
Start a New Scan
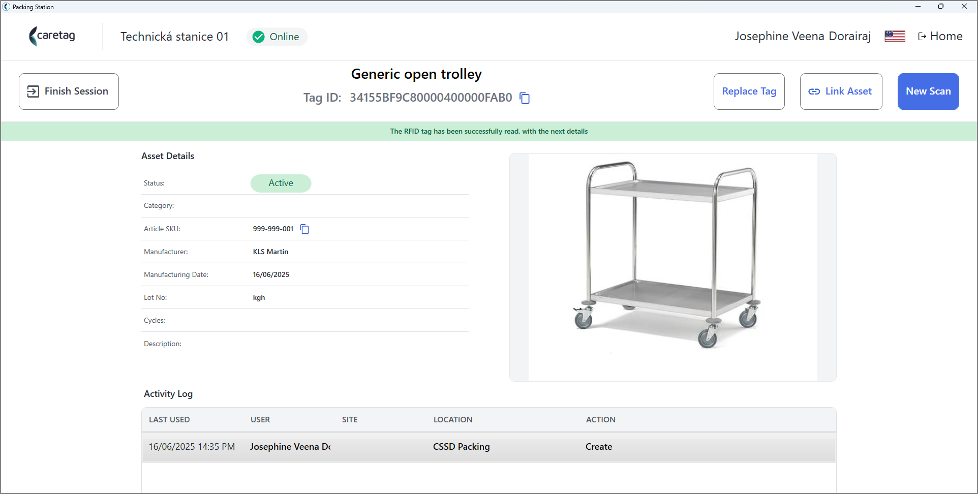[x=928, y=91]
